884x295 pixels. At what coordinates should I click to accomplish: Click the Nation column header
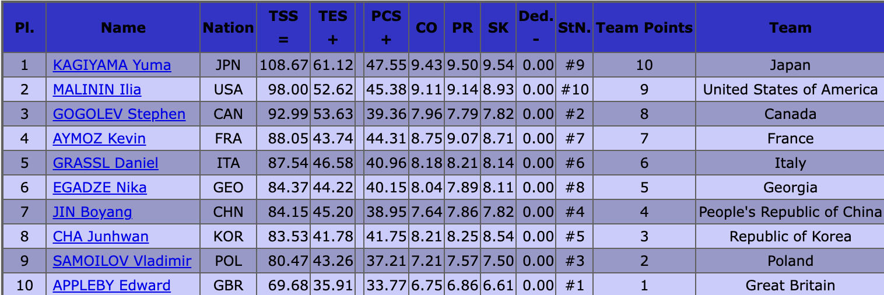click(x=228, y=27)
